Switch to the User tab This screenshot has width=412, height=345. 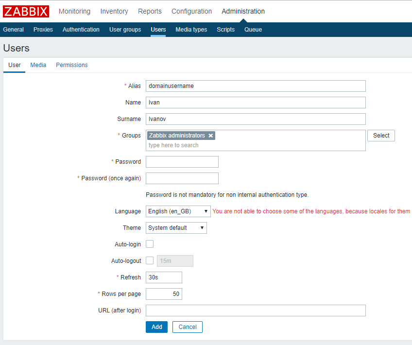15,65
